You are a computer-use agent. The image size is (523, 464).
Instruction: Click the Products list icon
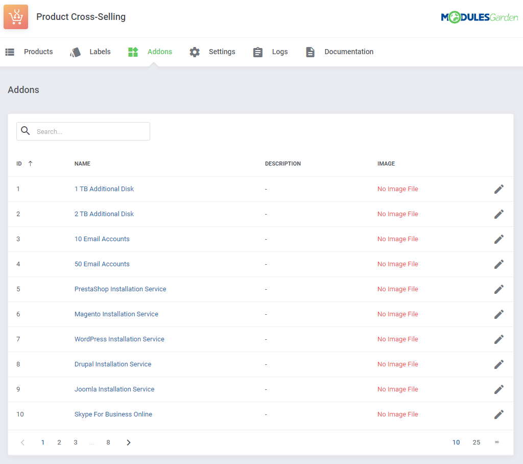pyautogui.click(x=10, y=52)
